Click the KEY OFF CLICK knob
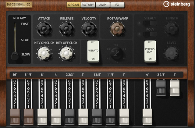195x128 pixels. [x=66, y=54]
